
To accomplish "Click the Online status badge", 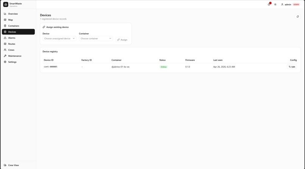I will [x=163, y=67].
